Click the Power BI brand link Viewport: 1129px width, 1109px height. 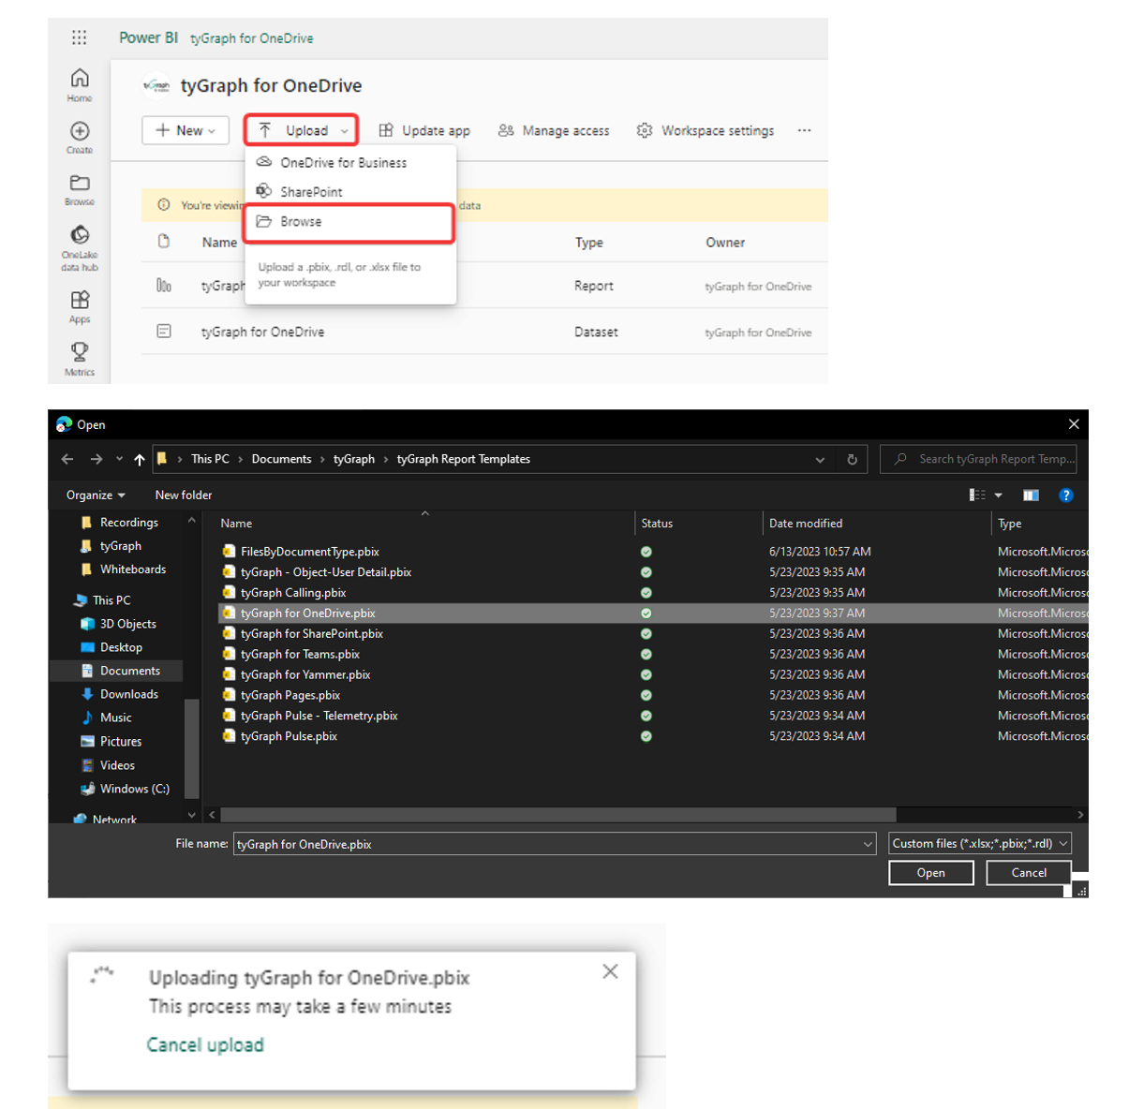coord(148,37)
